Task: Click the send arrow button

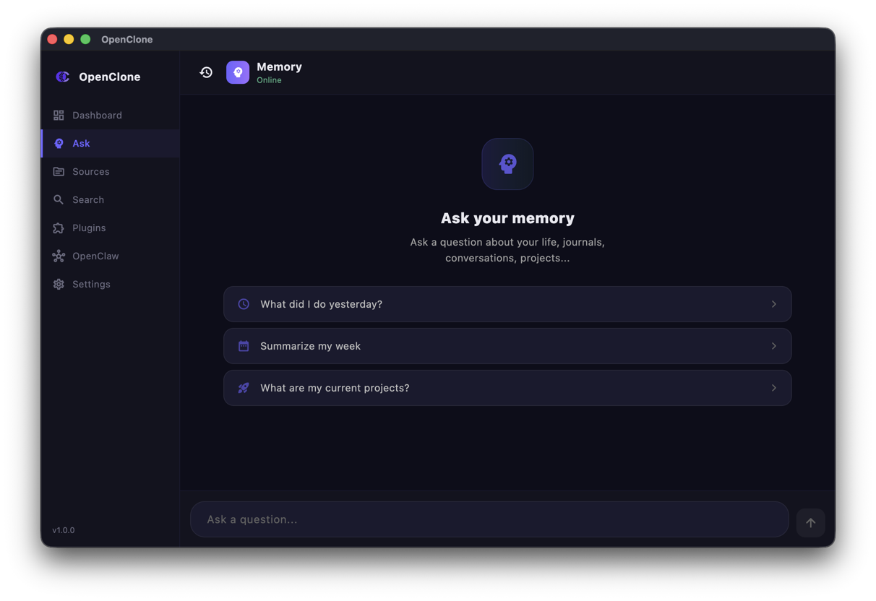Action: click(x=810, y=522)
